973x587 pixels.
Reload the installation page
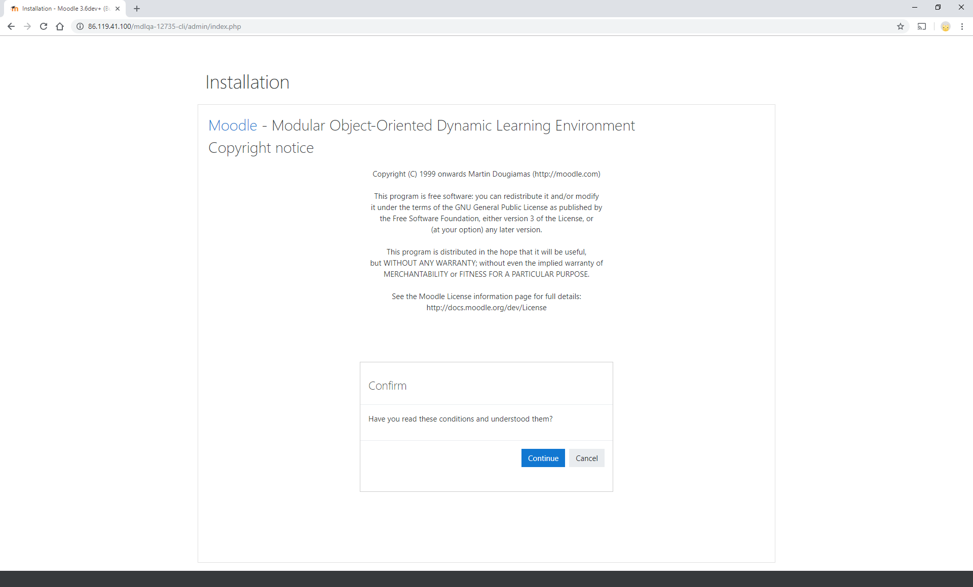pyautogui.click(x=44, y=26)
